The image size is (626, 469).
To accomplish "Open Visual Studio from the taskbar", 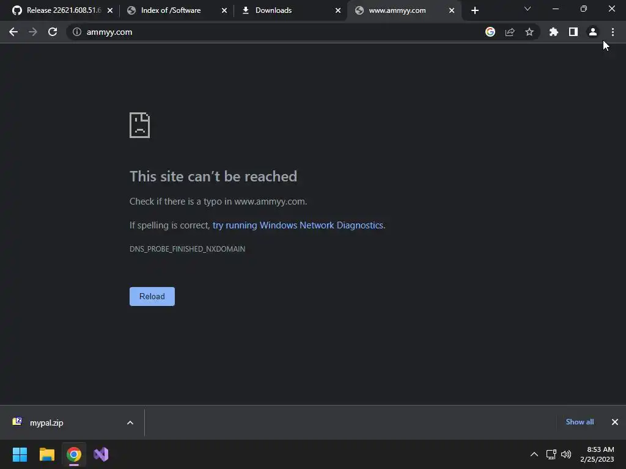I will point(101,454).
